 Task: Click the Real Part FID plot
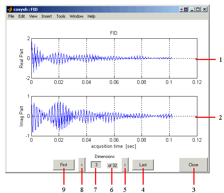114,58
